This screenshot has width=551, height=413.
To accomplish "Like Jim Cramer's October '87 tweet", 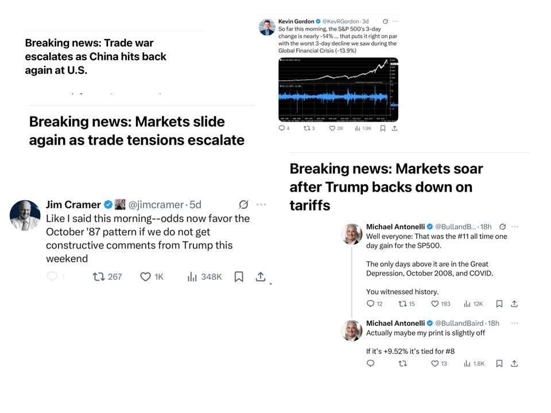I will click(145, 276).
